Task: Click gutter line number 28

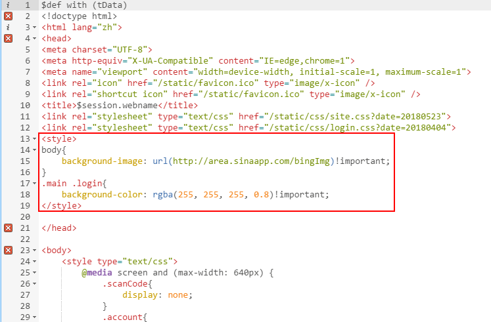Action: (x=25, y=306)
